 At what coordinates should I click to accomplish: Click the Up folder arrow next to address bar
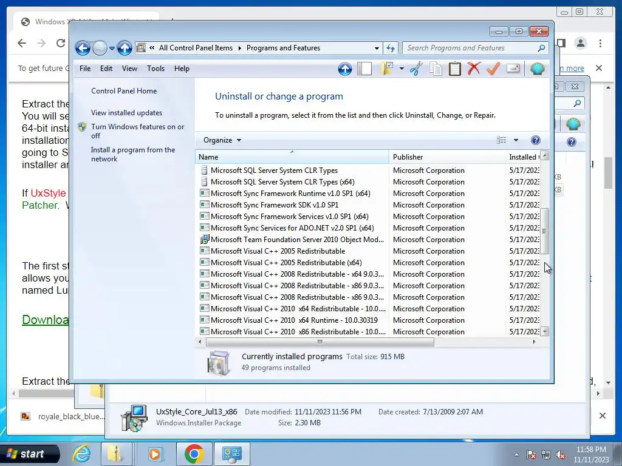125,49
